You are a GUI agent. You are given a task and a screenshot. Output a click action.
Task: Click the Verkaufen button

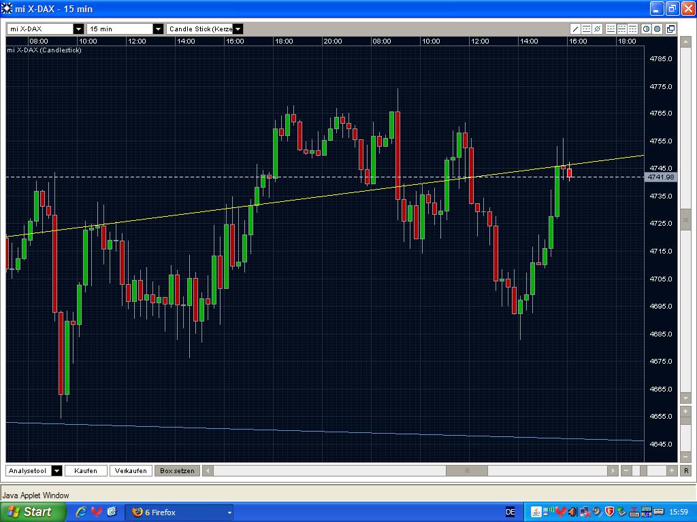click(x=131, y=470)
